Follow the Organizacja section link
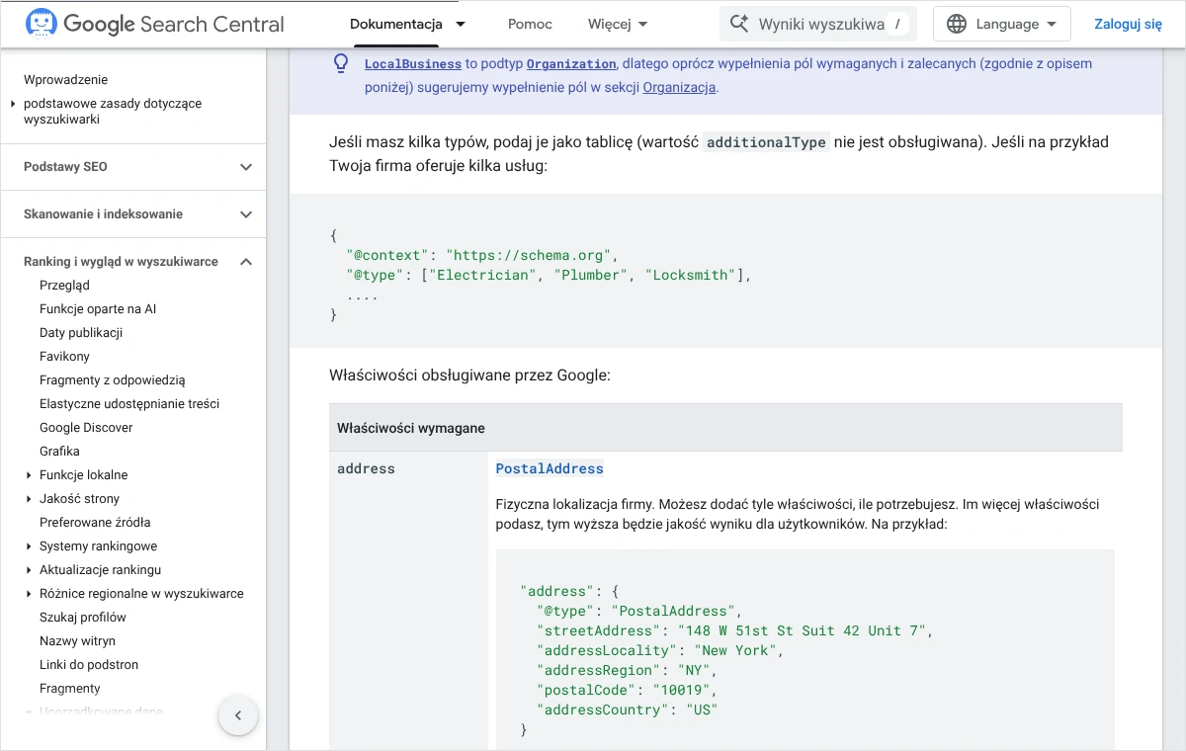Viewport: 1186px width, 751px height. click(679, 87)
